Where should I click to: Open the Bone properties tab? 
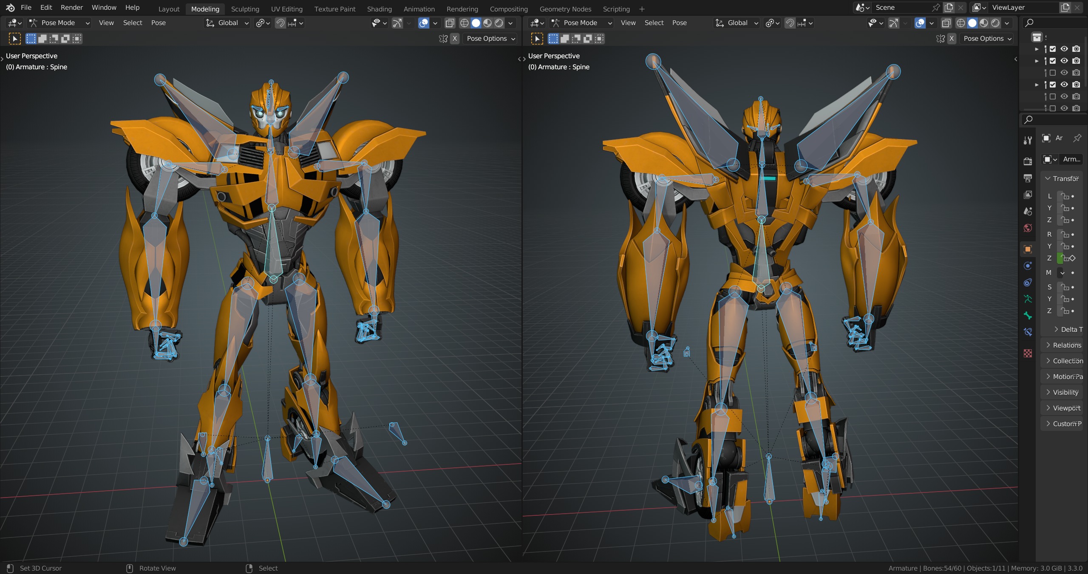click(1028, 316)
